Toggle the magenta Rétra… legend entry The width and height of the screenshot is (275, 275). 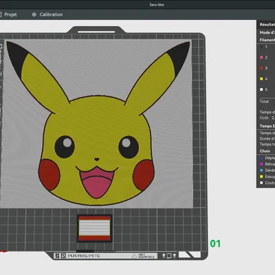tap(267, 164)
